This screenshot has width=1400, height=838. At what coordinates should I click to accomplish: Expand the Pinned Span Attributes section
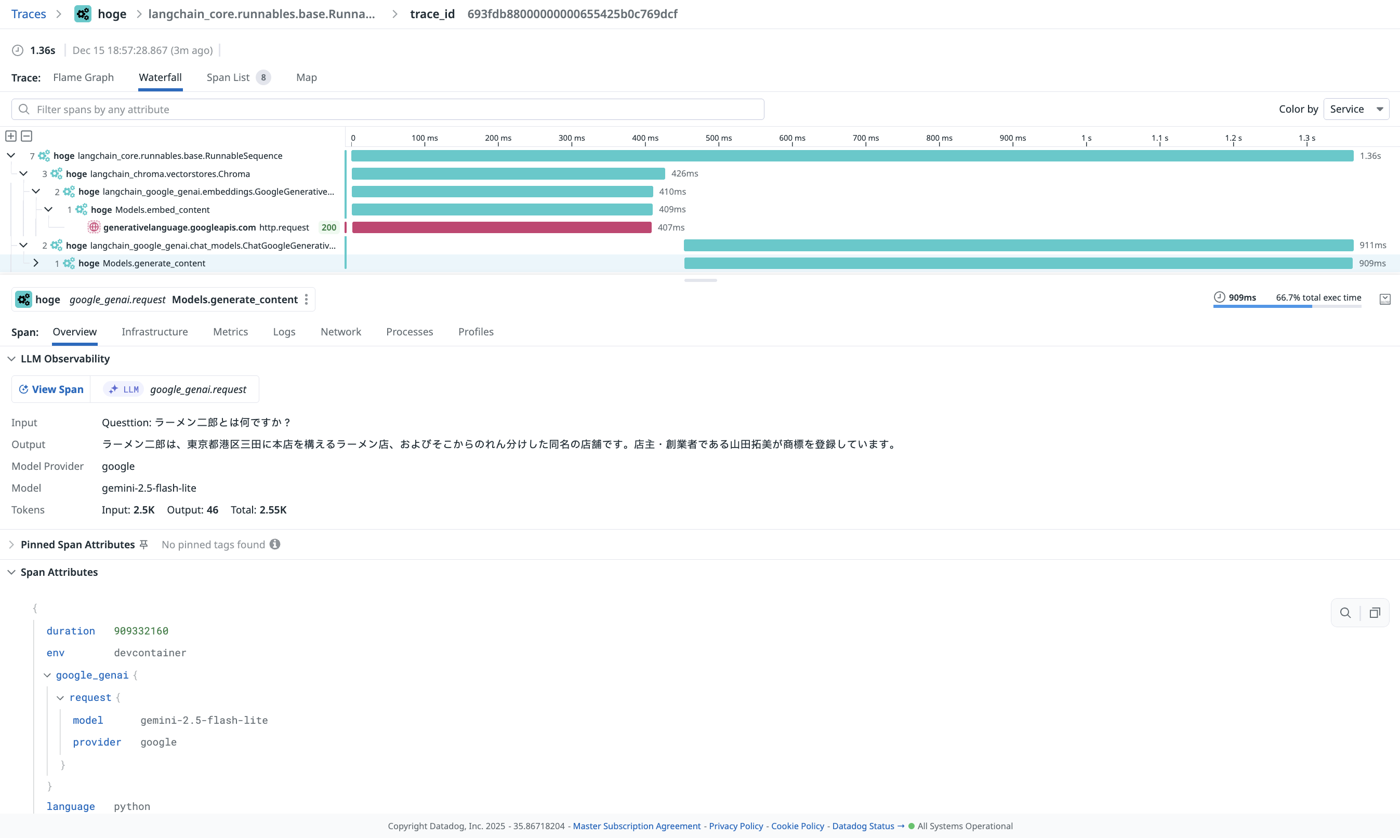11,544
